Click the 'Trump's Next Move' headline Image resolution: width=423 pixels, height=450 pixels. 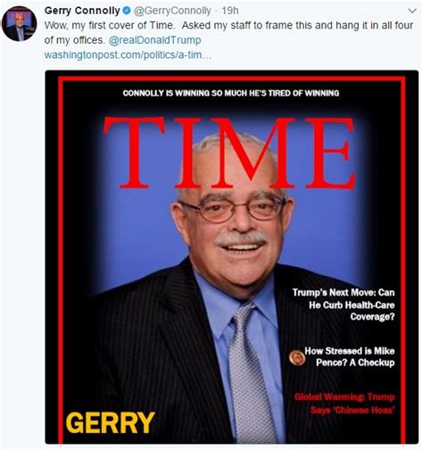(x=344, y=304)
